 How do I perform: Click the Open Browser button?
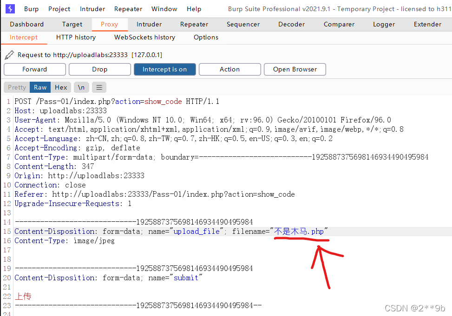point(295,70)
